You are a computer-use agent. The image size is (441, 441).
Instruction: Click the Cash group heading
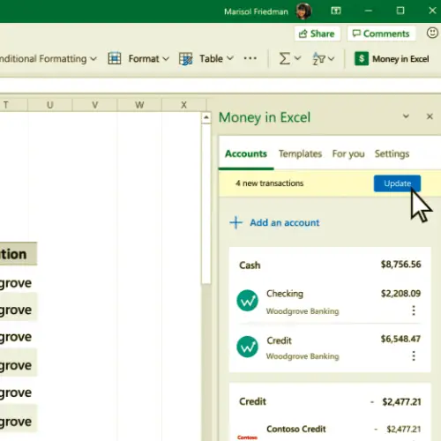pyautogui.click(x=250, y=265)
